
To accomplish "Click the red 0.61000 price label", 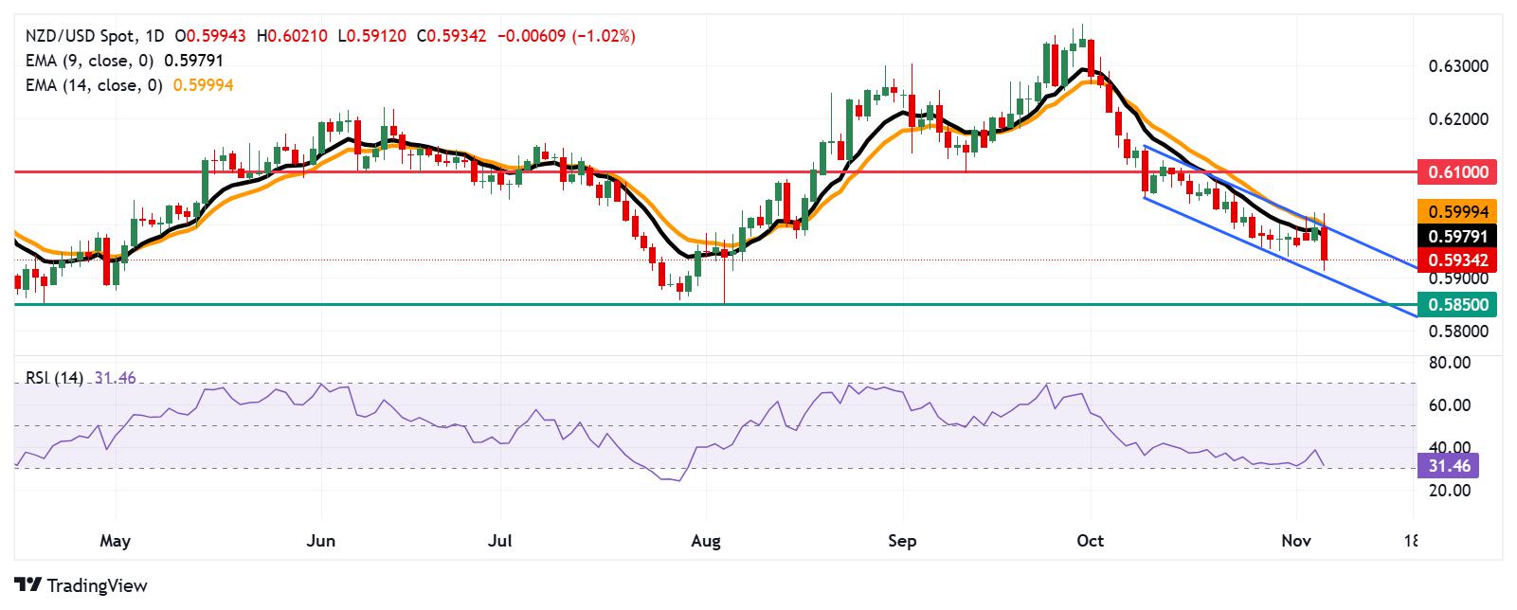I will tap(1458, 172).
